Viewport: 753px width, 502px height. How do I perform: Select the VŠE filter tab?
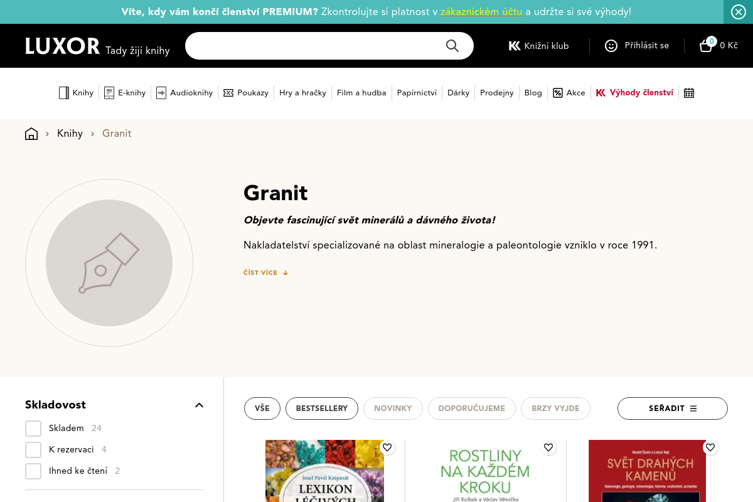262,409
